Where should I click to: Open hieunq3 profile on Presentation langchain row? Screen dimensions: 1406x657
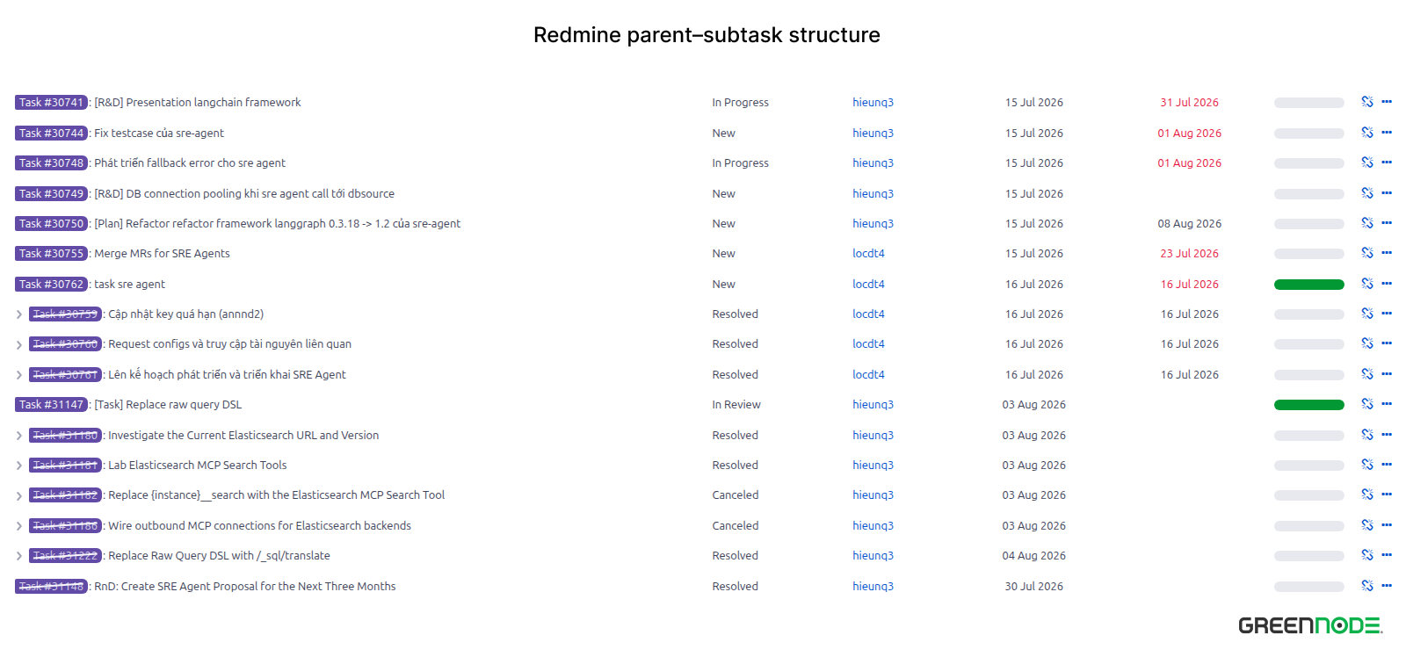click(873, 103)
